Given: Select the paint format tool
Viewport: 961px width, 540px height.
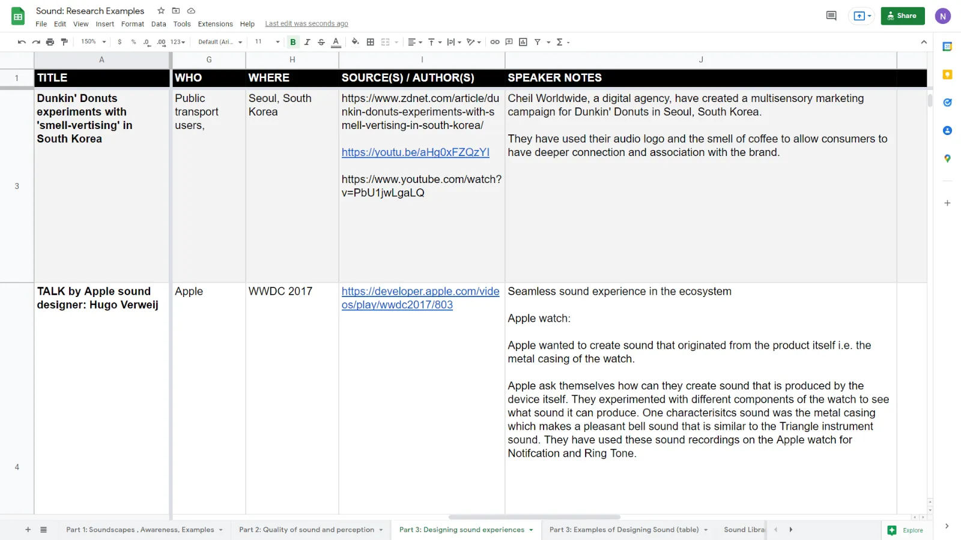Looking at the screenshot, I should pyautogui.click(x=64, y=42).
